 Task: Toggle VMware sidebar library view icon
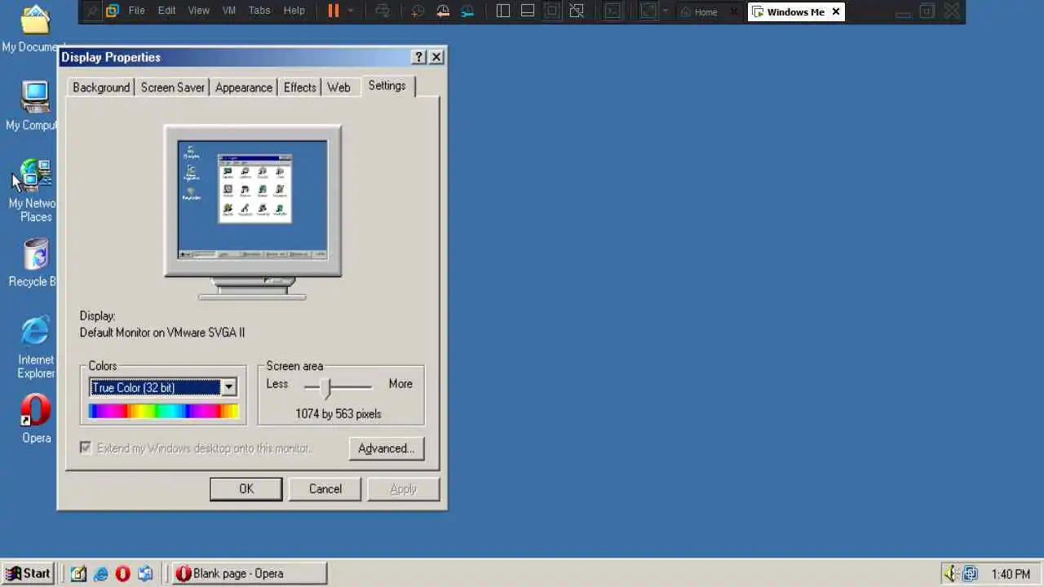pyautogui.click(x=503, y=11)
